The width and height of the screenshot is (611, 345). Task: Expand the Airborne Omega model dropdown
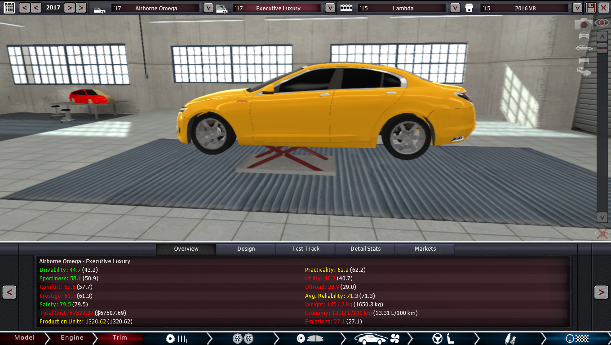tap(208, 8)
